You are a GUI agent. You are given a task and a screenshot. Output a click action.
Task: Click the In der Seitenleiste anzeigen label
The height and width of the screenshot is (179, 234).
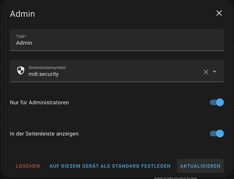click(44, 134)
